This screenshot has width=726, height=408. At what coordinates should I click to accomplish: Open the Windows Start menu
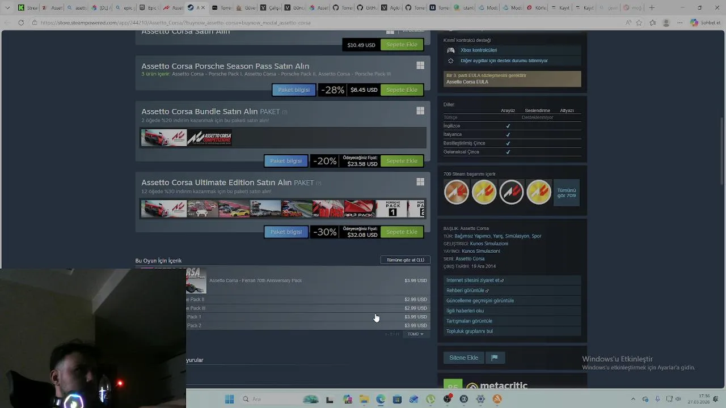point(229,399)
